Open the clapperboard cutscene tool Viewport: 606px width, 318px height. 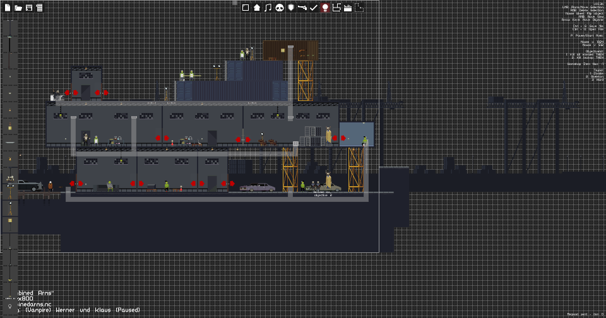coord(348,8)
